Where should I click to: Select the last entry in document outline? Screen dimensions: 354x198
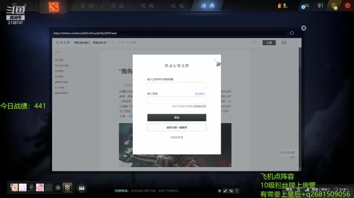[61, 93]
